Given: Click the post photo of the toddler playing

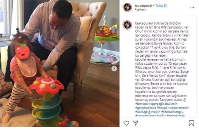Looking at the screenshot, I should pos(60,63).
